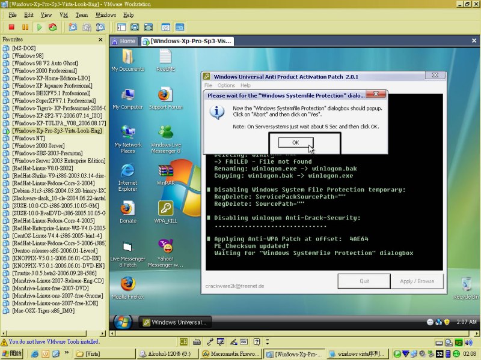
Task: Launch WPA_KILL desktop icon
Action: [x=166, y=212]
